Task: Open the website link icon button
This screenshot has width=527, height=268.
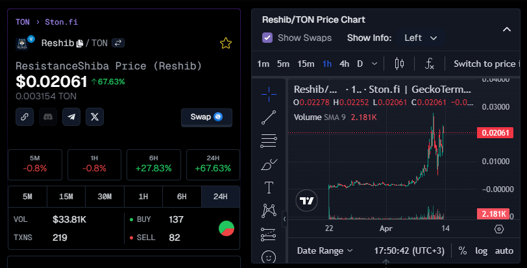Action: (x=25, y=117)
